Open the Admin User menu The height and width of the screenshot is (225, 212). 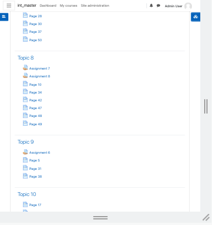(174, 6)
